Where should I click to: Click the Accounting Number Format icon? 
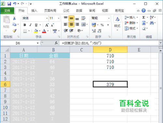tap(94, 25)
